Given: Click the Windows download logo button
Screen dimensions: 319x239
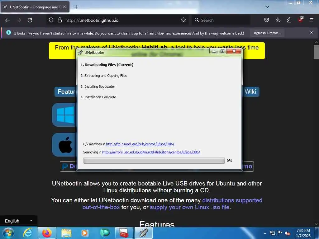Looking at the screenshot, I should pos(64,115).
